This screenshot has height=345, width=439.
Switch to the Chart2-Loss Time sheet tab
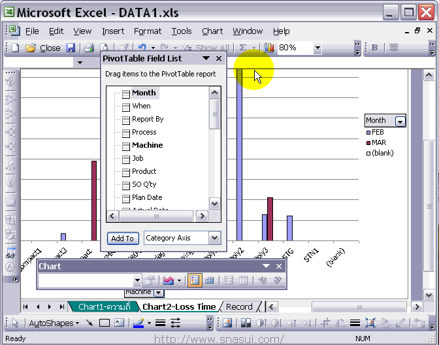(x=178, y=306)
